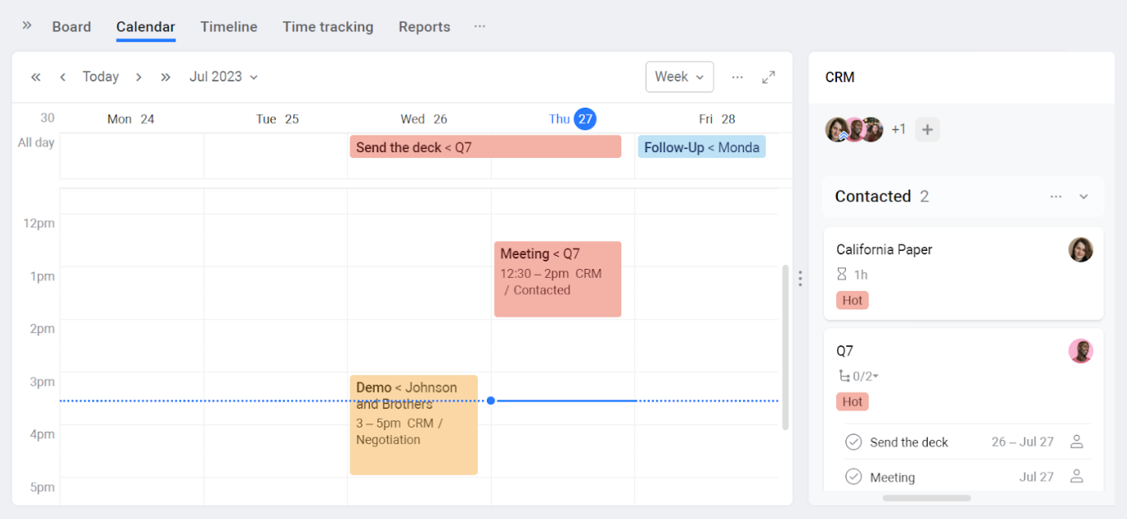
Task: Expand calendar to full screen
Action: pos(769,77)
